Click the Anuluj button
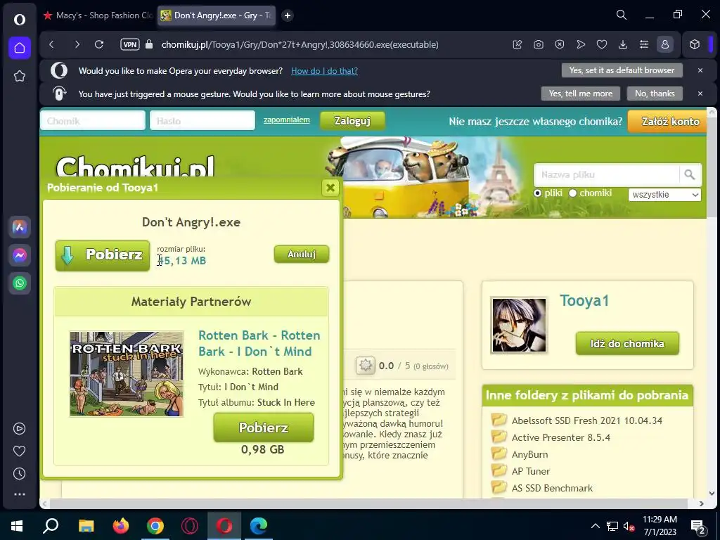This screenshot has height=540, width=720. 302,254
